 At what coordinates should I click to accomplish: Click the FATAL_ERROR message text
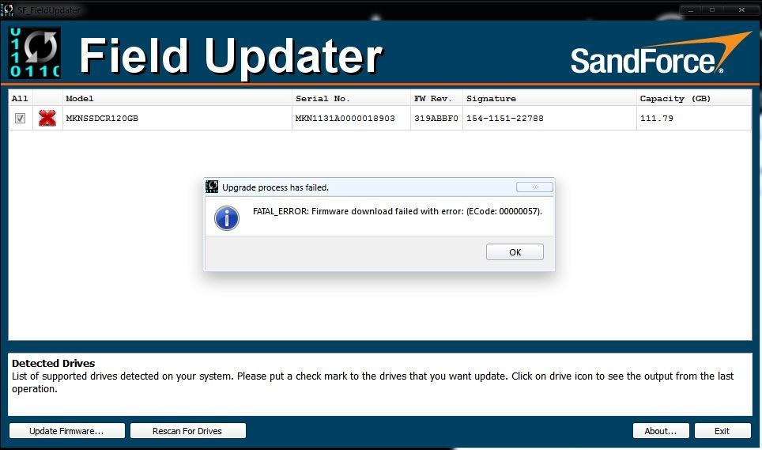397,211
